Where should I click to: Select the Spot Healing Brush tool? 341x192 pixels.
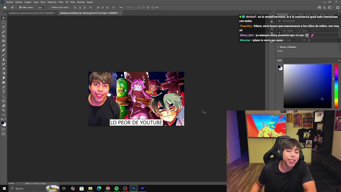click(x=3, y=50)
